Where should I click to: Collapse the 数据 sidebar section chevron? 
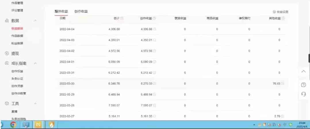click(35, 21)
